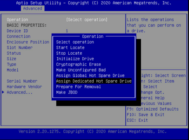Image resolution: width=189 pixels, height=140 pixels.
Task: Open the Advanced tab
Action: (x=33, y=9)
